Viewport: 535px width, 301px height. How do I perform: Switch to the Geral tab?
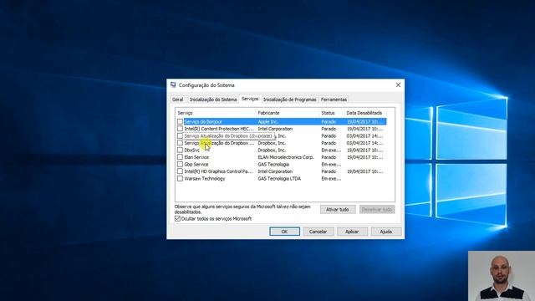[x=177, y=99]
